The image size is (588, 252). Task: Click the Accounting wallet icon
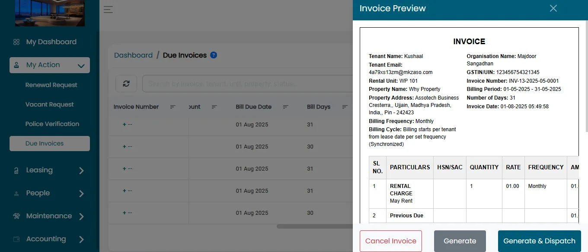pyautogui.click(x=16, y=239)
